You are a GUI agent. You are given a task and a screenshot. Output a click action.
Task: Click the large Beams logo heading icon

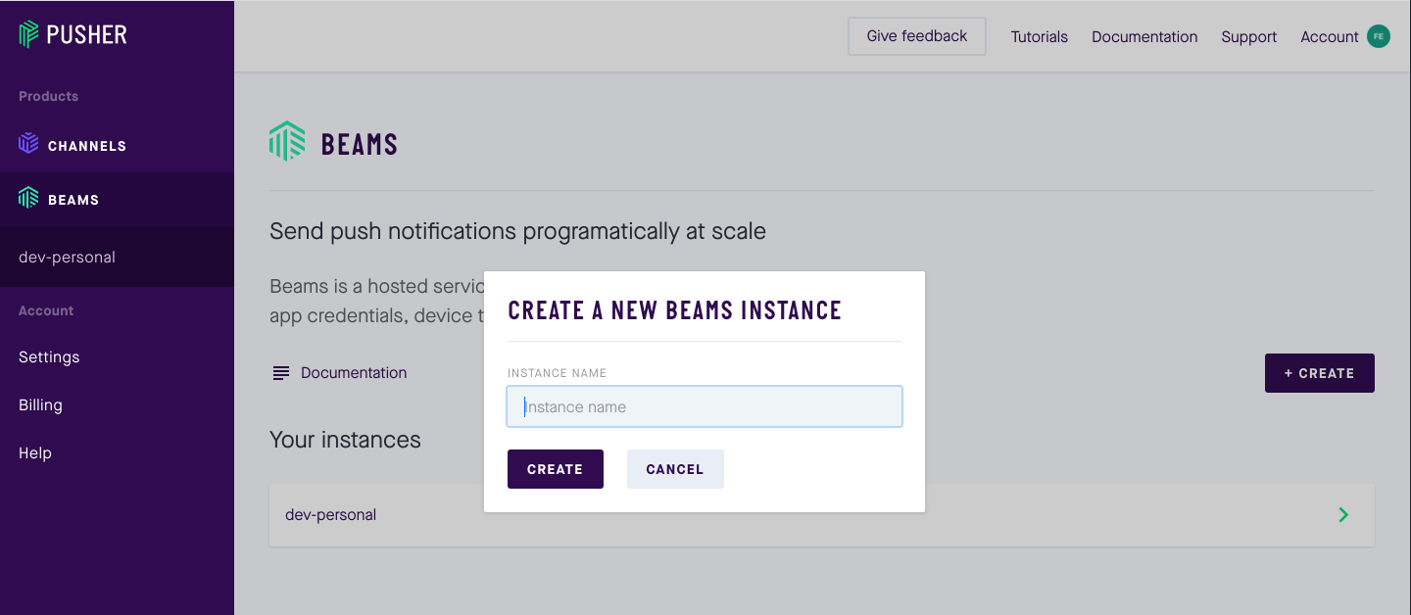(287, 141)
